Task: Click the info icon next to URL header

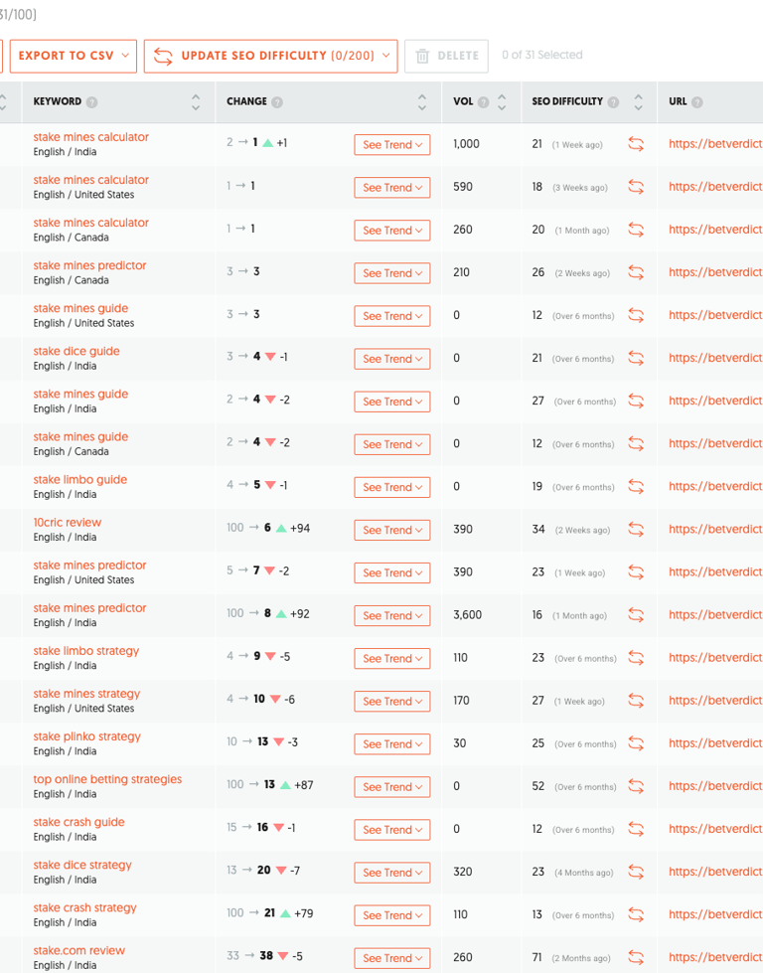Action: 697,102
